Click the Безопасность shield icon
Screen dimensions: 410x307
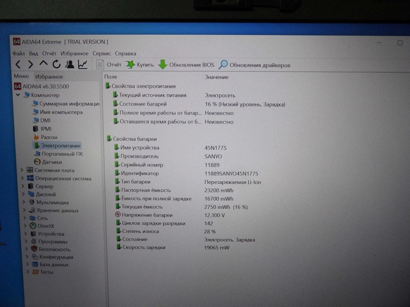[34, 249]
